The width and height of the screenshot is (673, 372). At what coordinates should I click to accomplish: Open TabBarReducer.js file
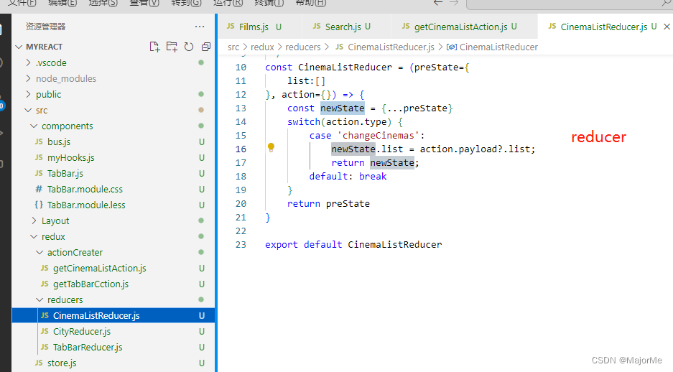(x=113, y=347)
